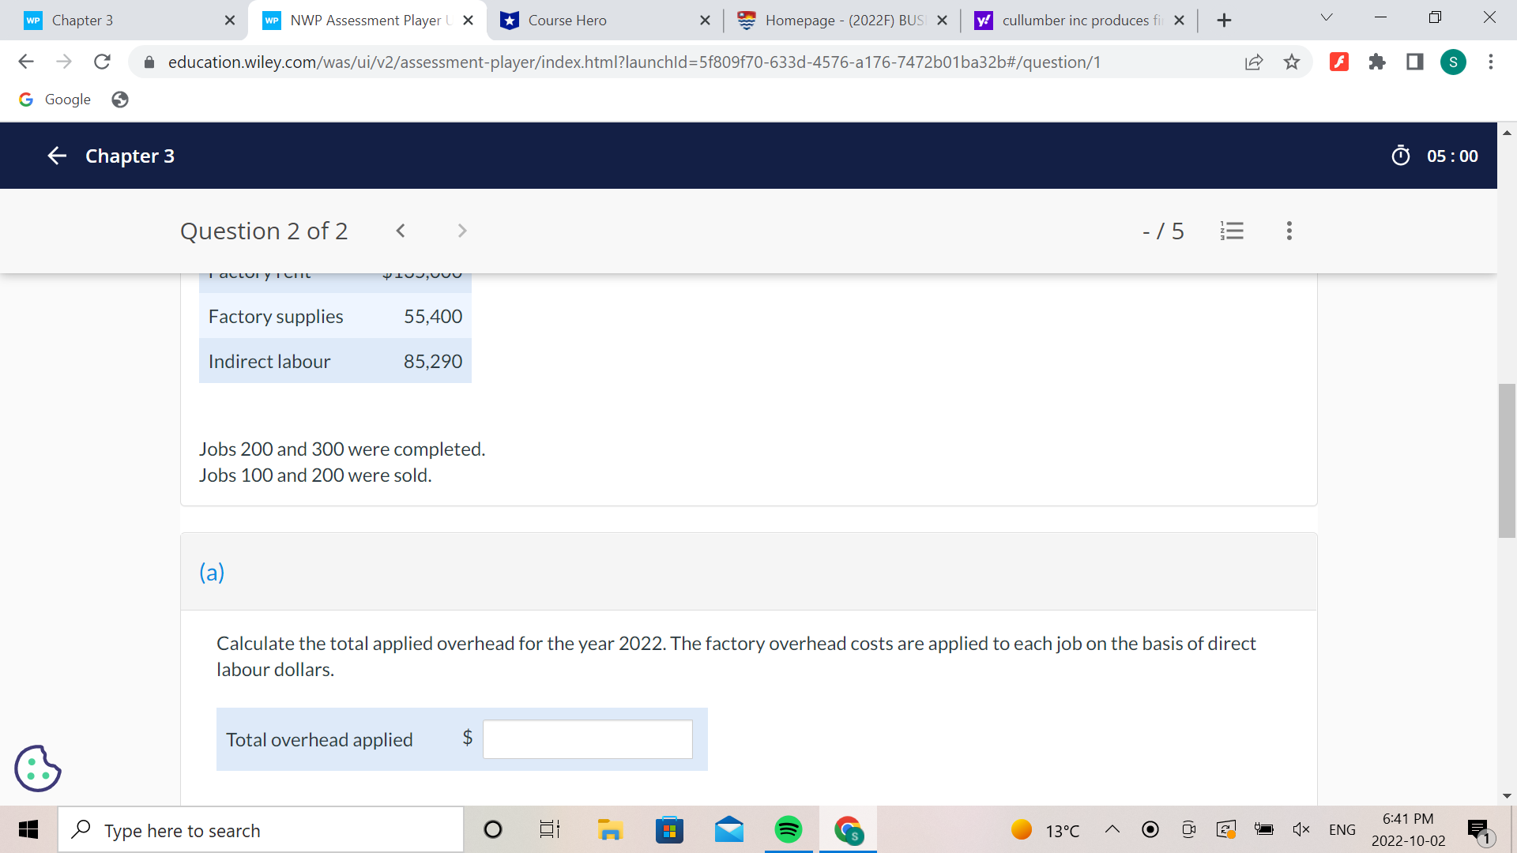Click the speaker mute icon in the system tray
Image resolution: width=1517 pixels, height=853 pixels.
coord(1301,829)
